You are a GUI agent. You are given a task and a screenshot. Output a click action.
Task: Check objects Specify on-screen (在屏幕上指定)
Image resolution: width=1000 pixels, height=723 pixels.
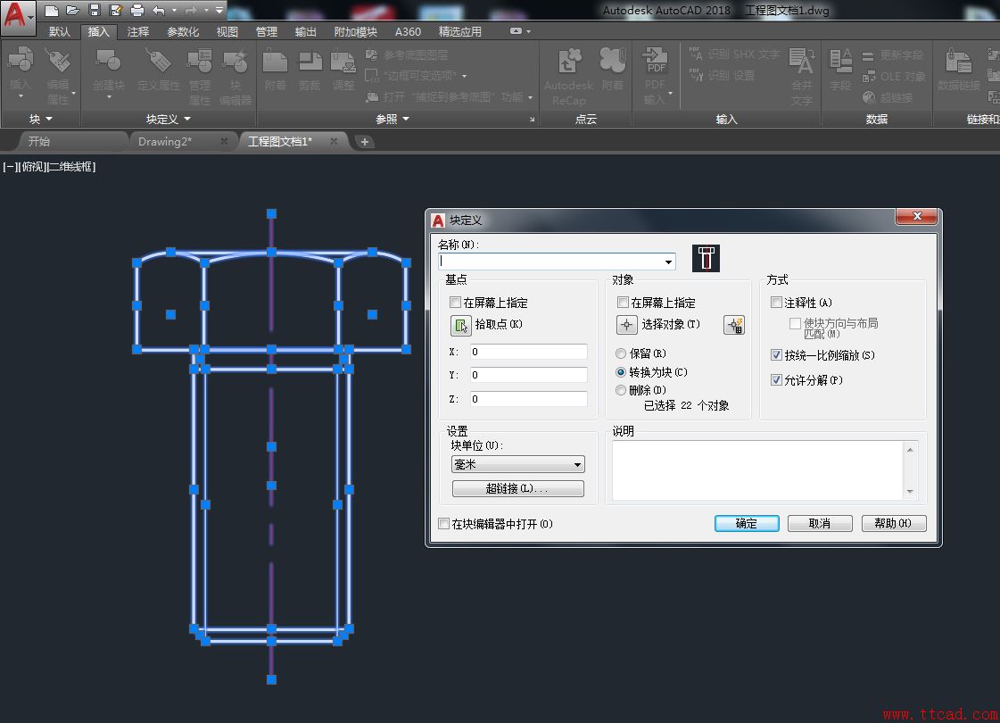click(x=623, y=302)
